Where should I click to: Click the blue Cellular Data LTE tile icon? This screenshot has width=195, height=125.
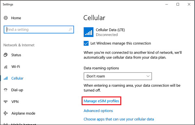pos(88,32)
